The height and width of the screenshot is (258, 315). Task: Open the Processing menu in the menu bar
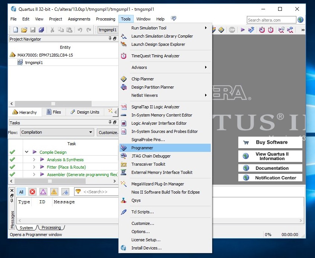tap(105, 19)
